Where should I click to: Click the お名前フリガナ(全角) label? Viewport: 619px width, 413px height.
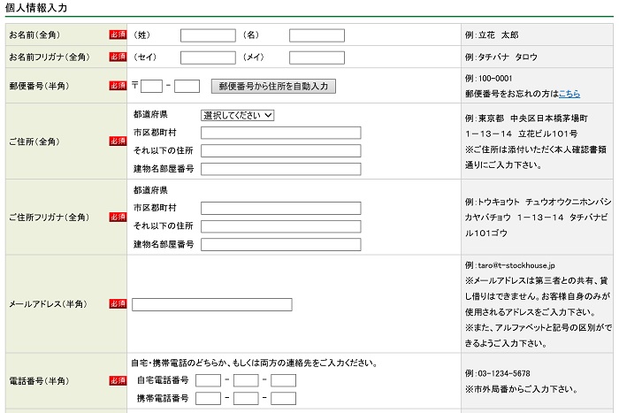coord(50,57)
